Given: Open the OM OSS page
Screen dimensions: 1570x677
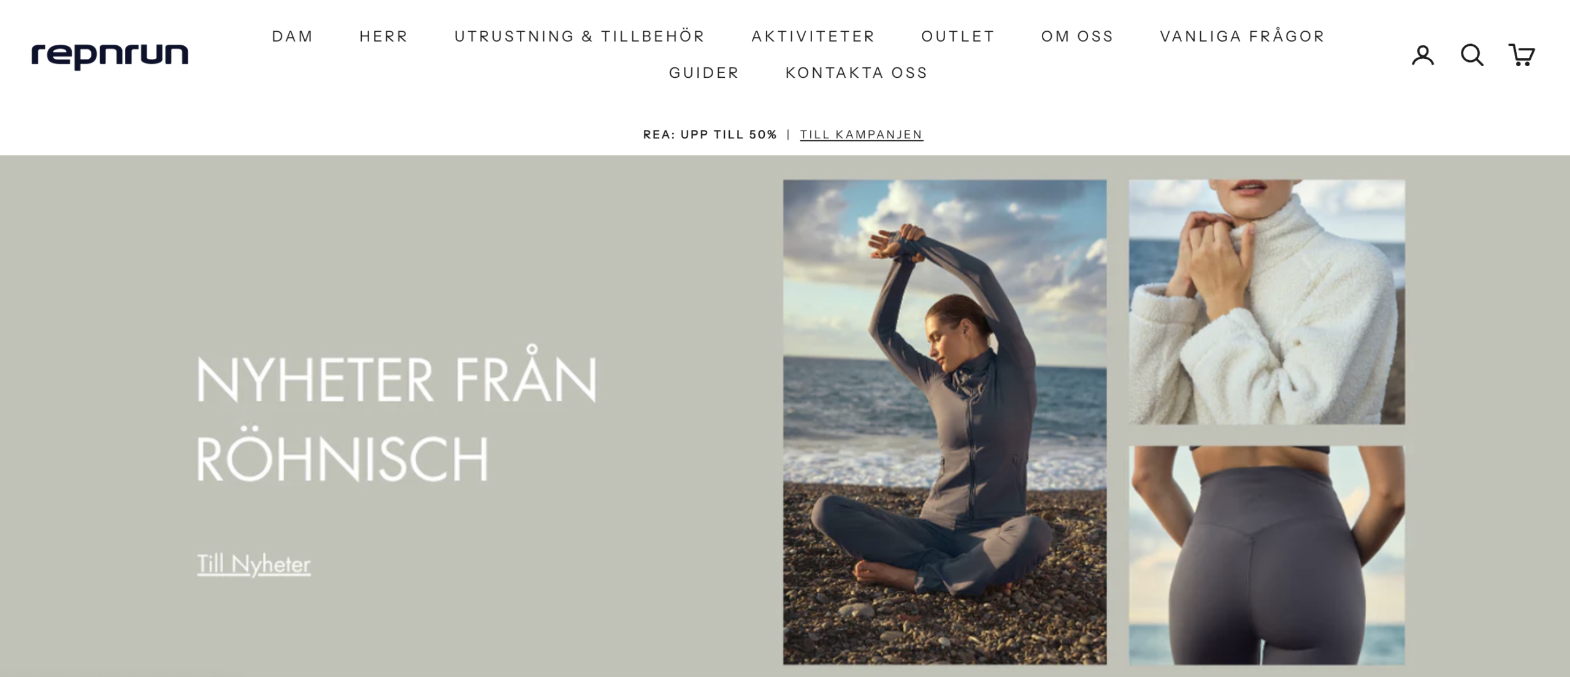Looking at the screenshot, I should coord(1078,36).
